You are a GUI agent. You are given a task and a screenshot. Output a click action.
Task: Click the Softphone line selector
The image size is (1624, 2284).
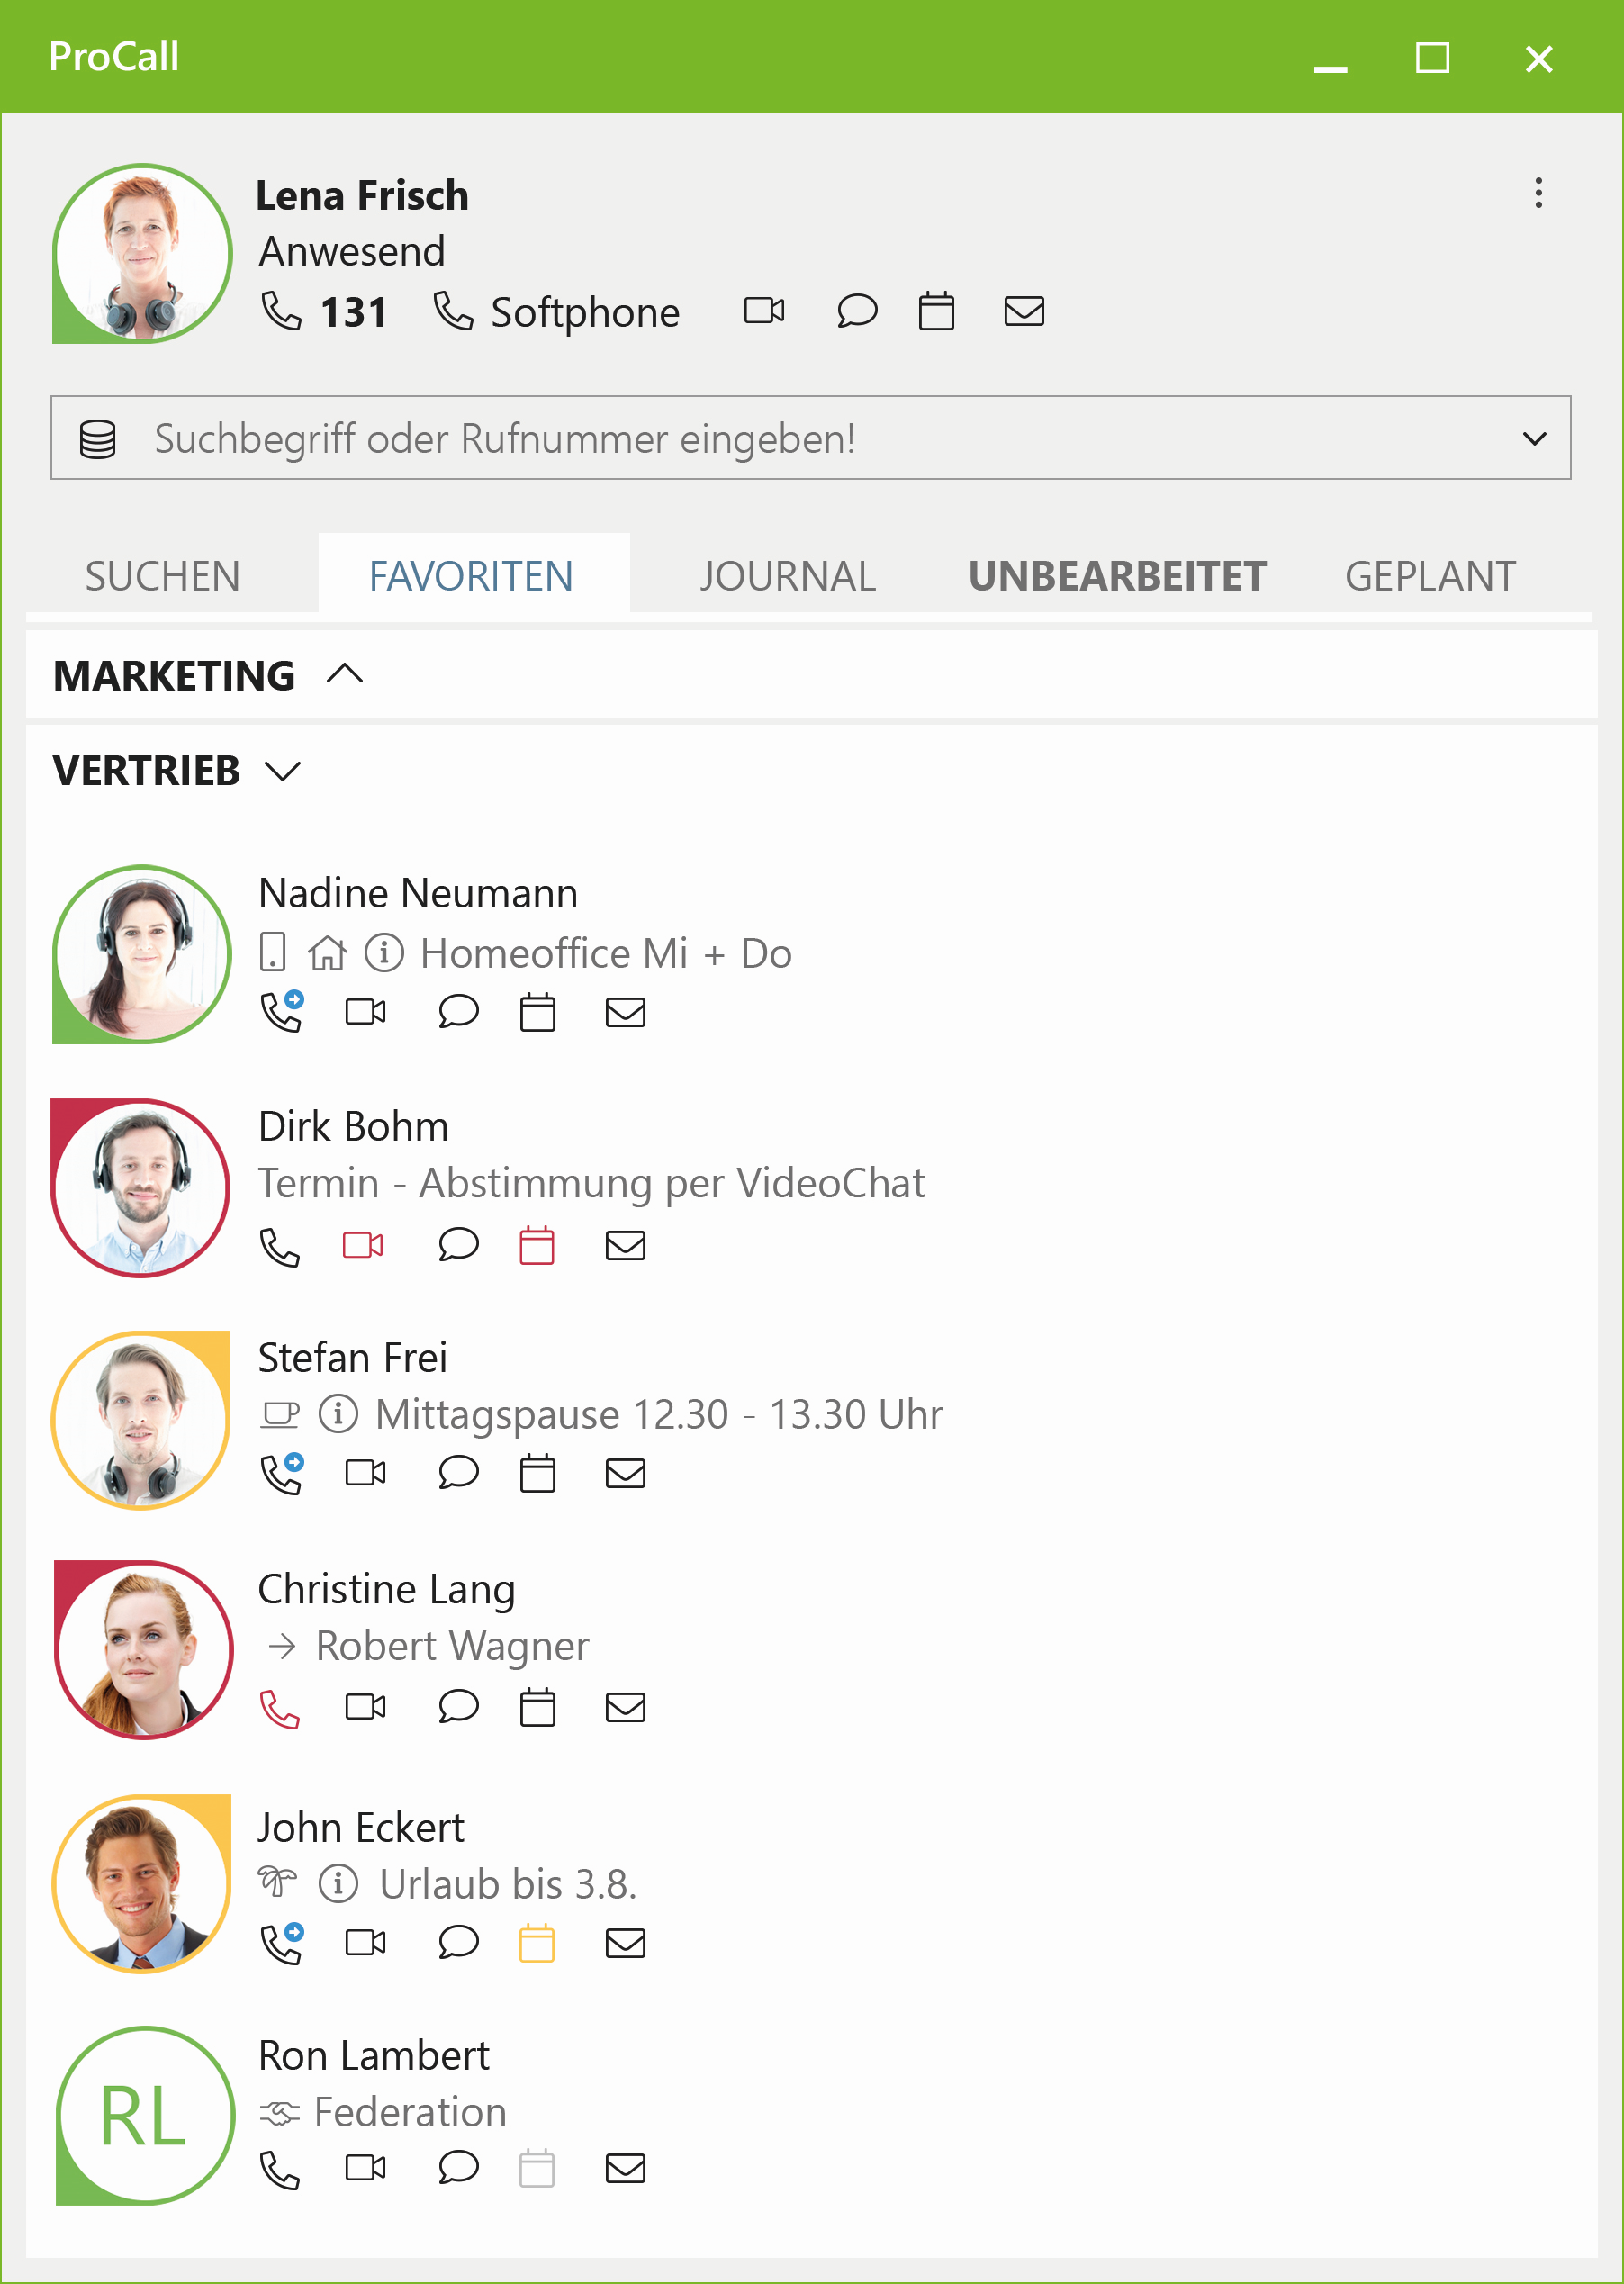pos(558,312)
